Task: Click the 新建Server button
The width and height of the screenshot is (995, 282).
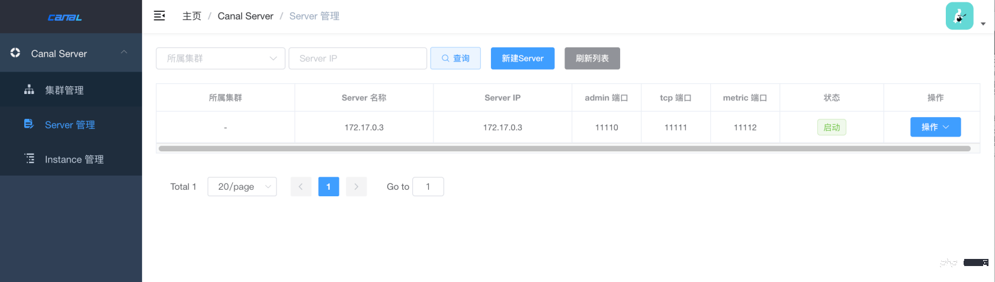Action: 522,59
